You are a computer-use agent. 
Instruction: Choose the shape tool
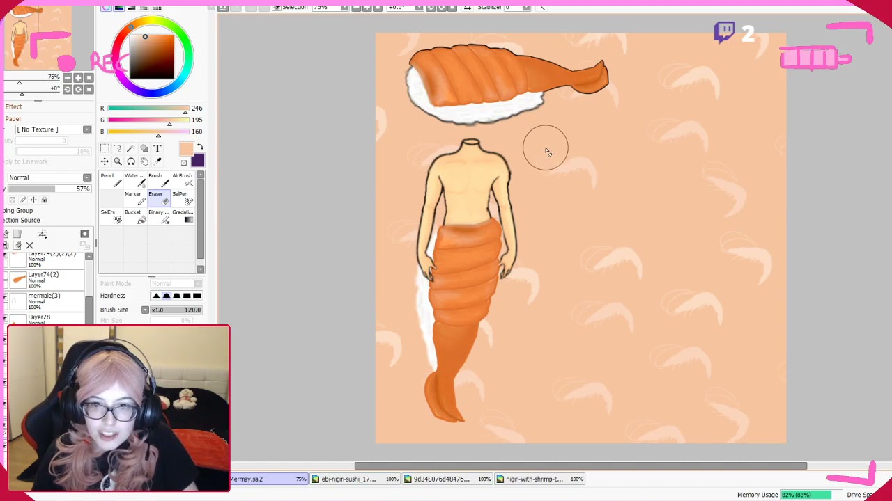[144, 148]
